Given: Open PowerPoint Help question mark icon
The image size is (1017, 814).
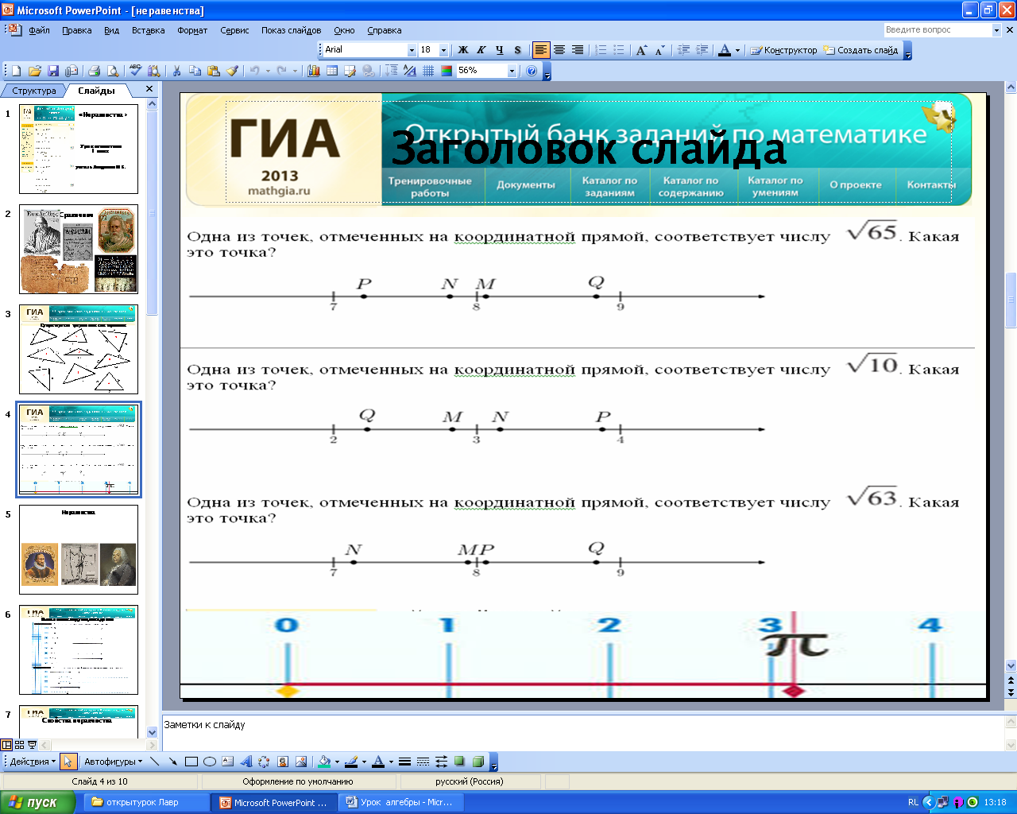Looking at the screenshot, I should [x=532, y=71].
